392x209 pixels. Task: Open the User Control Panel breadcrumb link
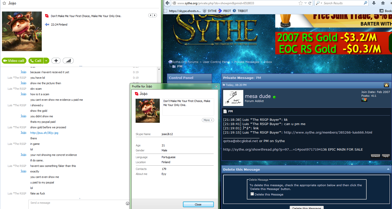point(216,62)
